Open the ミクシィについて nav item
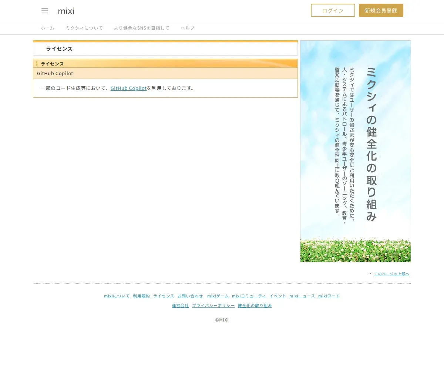The height and width of the screenshot is (370, 444). click(x=84, y=28)
